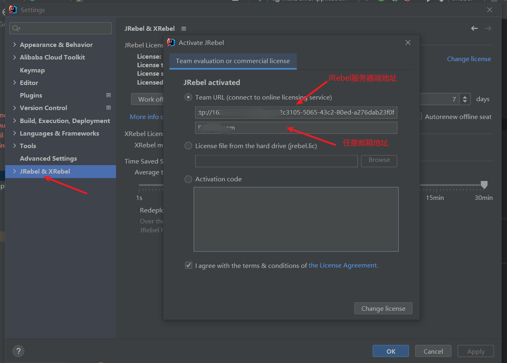Select License file from hard drive option

188,146
